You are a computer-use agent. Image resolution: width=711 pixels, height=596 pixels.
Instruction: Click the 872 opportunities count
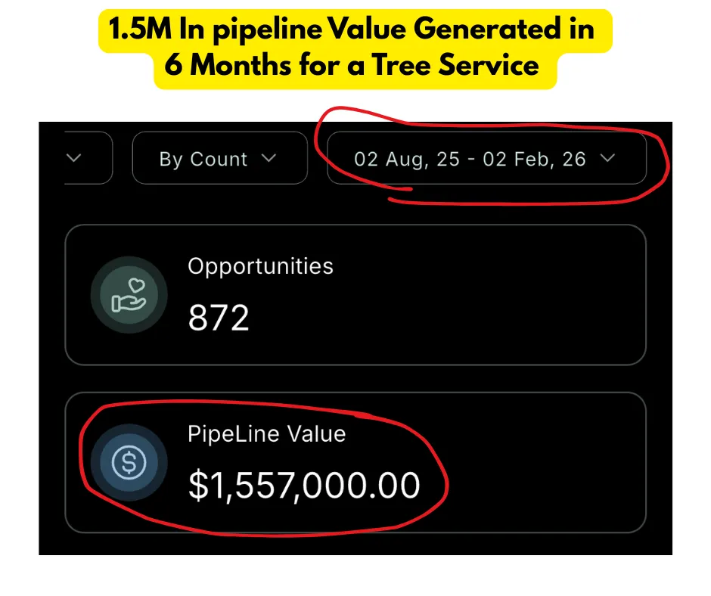coord(219,319)
